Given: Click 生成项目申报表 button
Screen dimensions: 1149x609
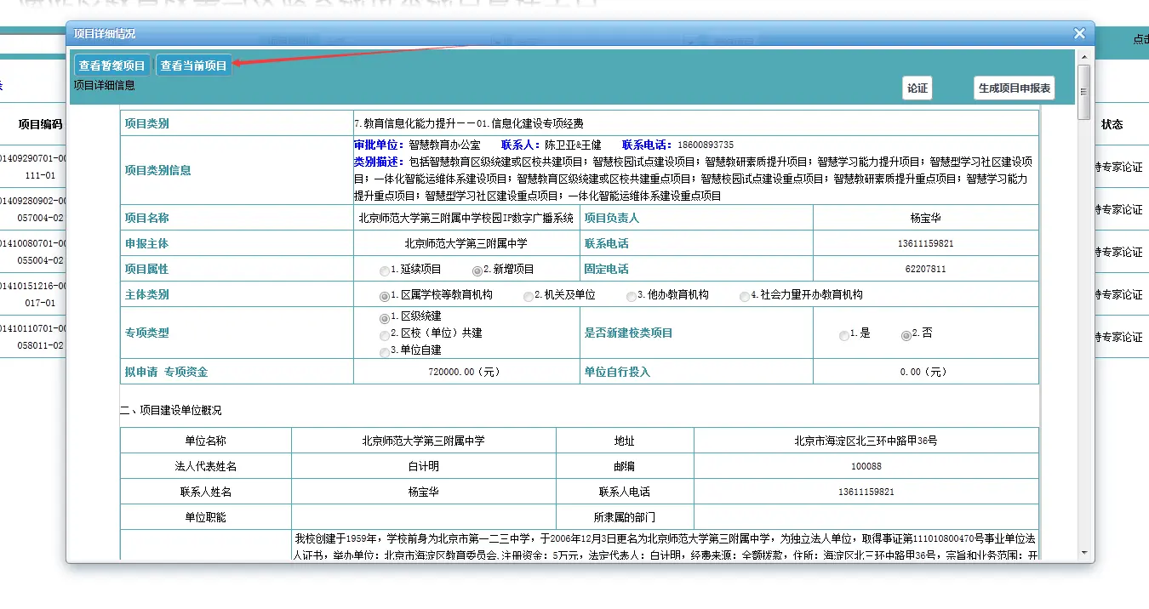Looking at the screenshot, I should tap(1015, 88).
